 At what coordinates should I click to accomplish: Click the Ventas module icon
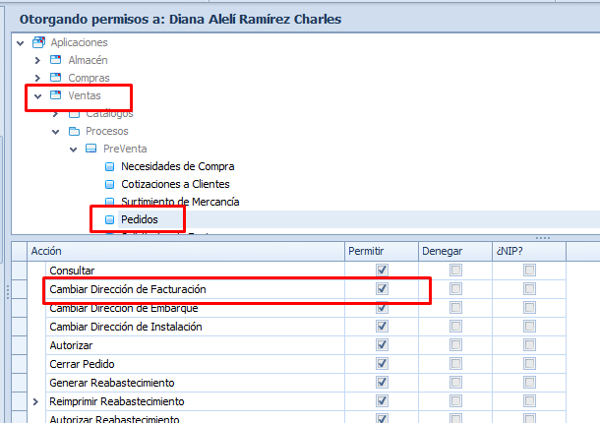[x=56, y=95]
